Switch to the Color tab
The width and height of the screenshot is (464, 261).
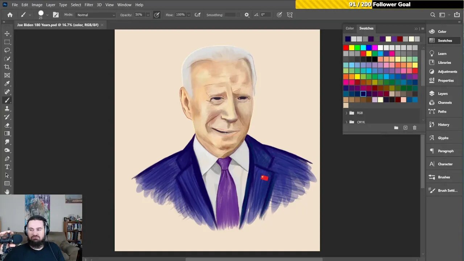(x=350, y=28)
